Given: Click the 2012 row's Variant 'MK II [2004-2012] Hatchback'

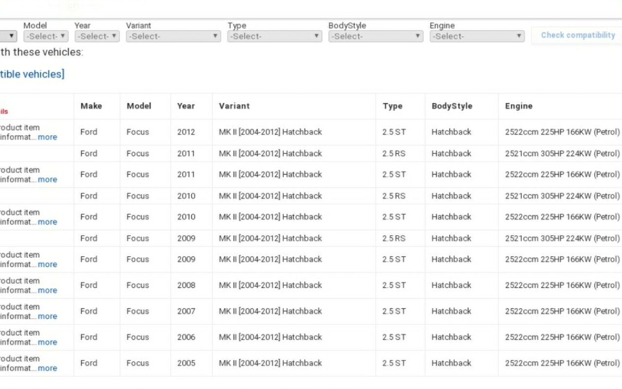Looking at the screenshot, I should [270, 132].
